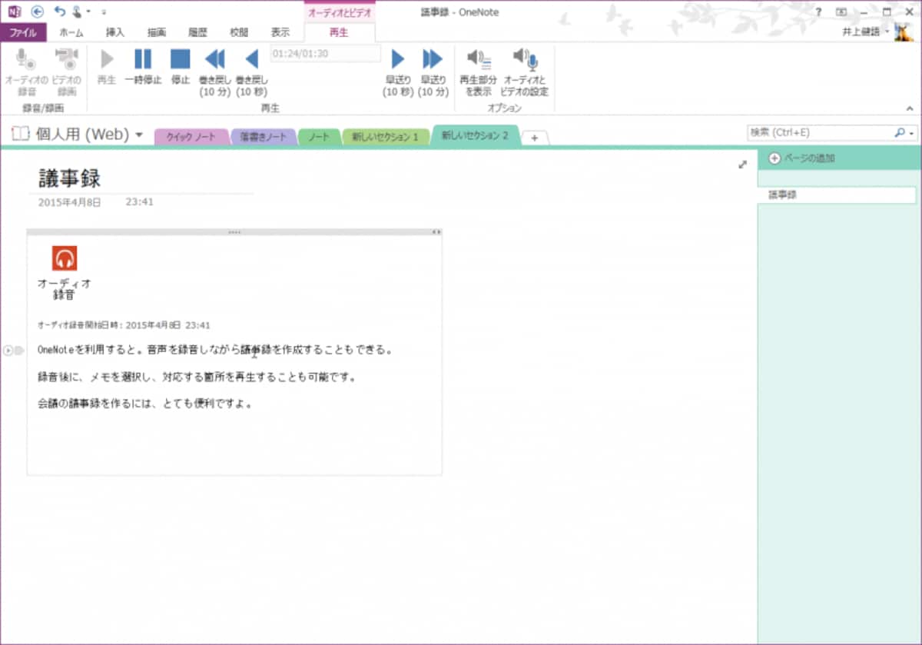
Task: Click line 会議の議事録を作るには
Action: pyautogui.click(x=146, y=404)
